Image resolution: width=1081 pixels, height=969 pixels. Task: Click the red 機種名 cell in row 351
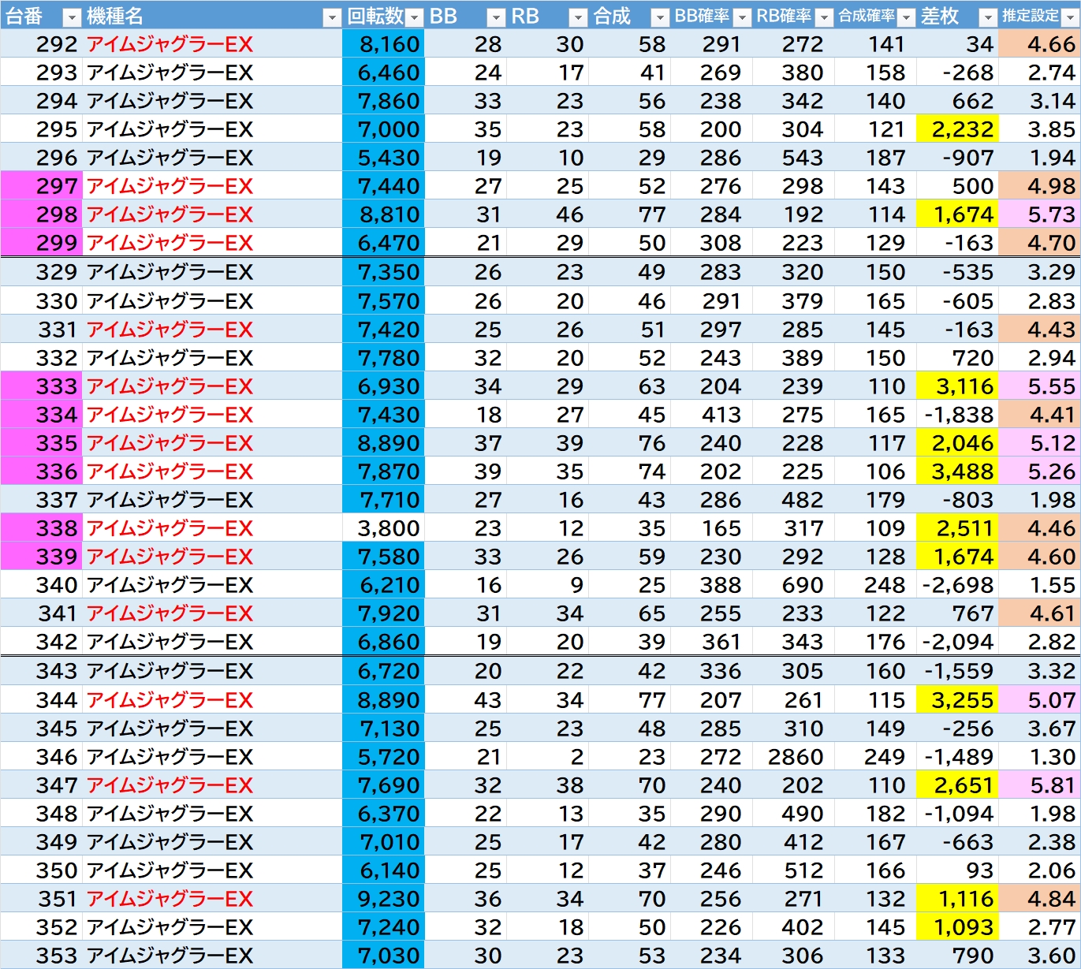pos(212,899)
